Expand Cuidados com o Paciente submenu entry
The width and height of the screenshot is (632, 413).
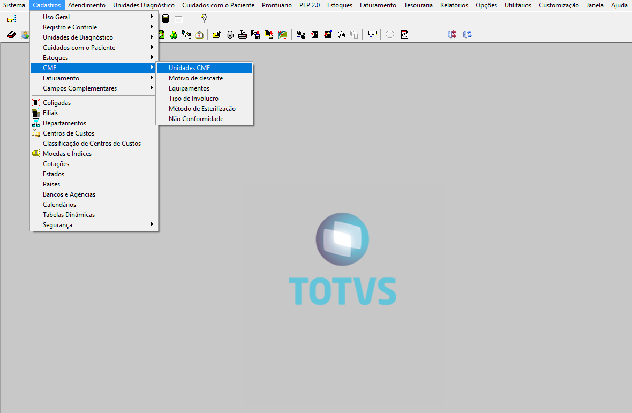click(94, 48)
